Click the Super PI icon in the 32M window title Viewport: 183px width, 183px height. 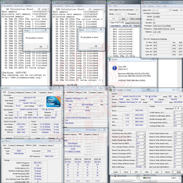point(53,2)
